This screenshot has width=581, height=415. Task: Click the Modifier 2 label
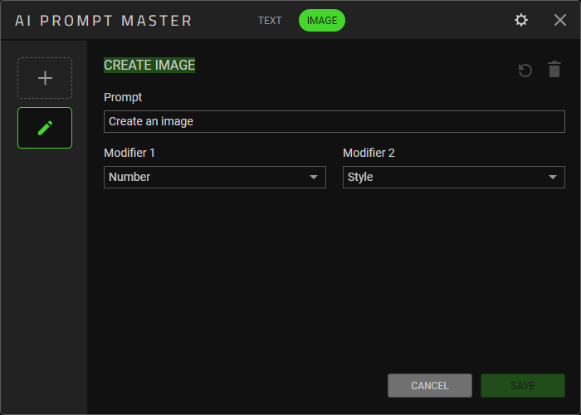tap(369, 153)
